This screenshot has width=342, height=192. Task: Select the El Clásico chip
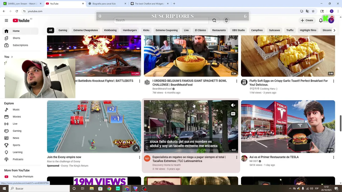[200, 30]
